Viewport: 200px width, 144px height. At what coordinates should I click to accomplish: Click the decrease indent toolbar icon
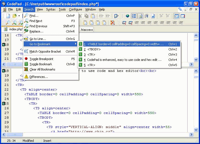108,16
